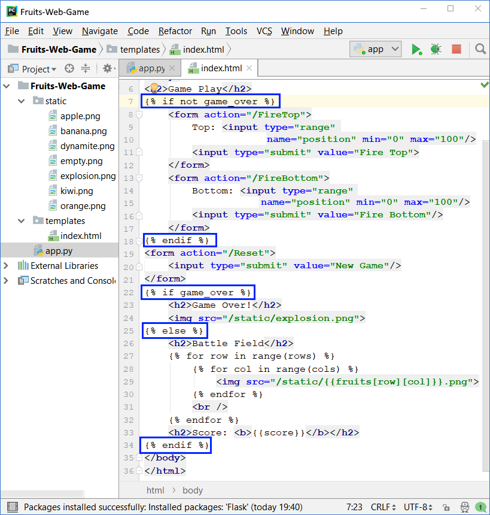Viewport: 490px width, 515px height.
Task: Switch to the app.py editor tab
Action: [147, 68]
